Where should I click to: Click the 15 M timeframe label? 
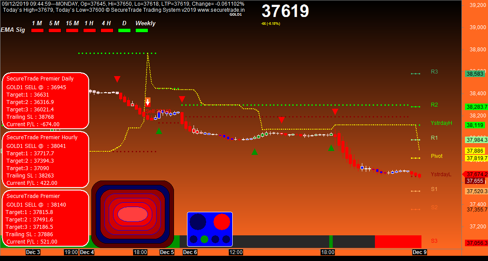(72, 23)
